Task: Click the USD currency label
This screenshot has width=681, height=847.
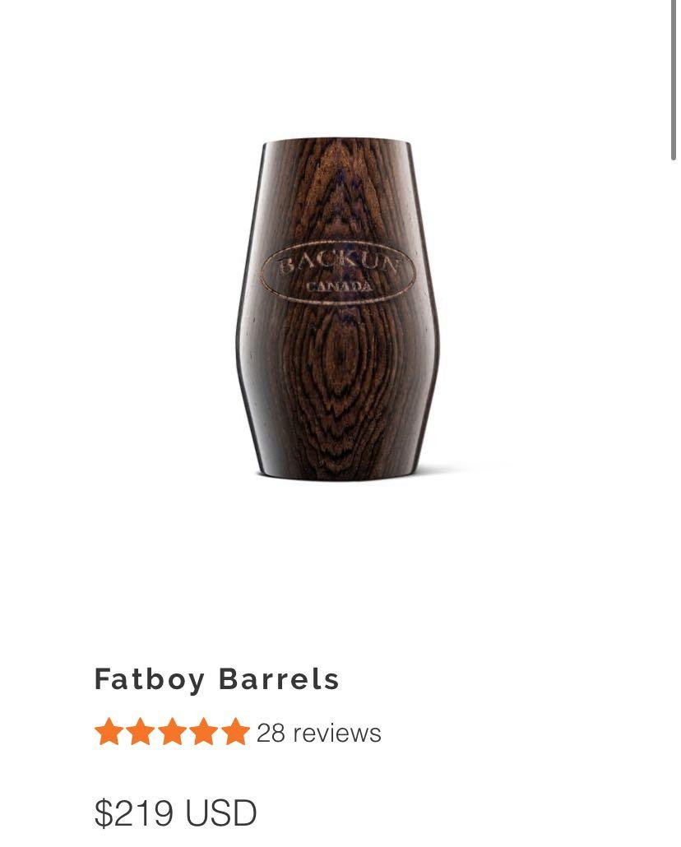Action: click(x=220, y=813)
